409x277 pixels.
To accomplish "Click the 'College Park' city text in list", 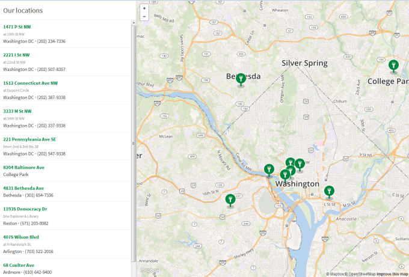I will point(16,174).
